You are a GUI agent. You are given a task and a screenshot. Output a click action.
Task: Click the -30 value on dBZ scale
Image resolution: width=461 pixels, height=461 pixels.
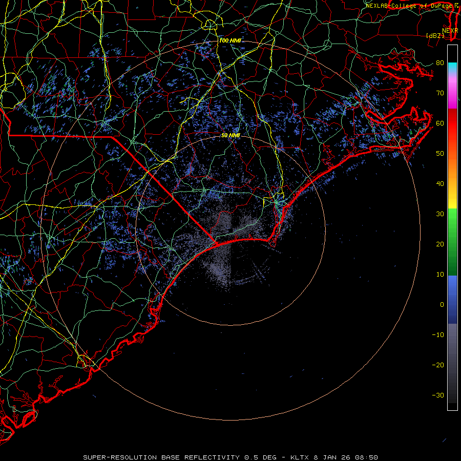pos(438,395)
